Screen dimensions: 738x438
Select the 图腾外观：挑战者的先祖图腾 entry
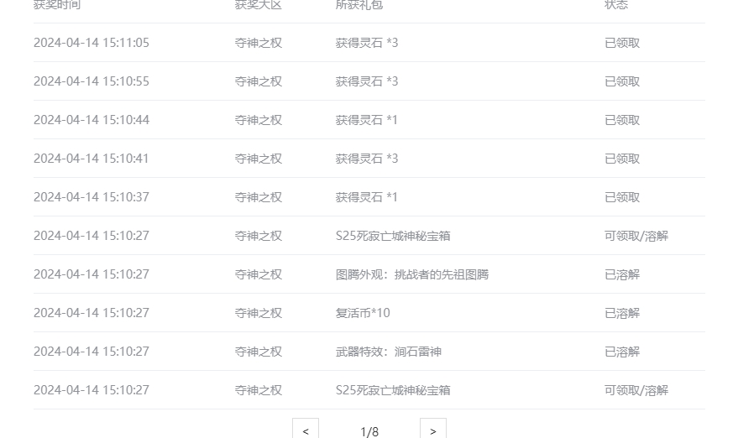pos(412,274)
